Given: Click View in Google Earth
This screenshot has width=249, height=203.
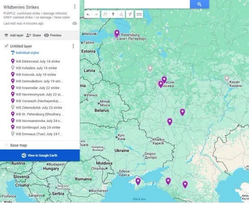Looking at the screenshot, I should pyautogui.click(x=40, y=155).
